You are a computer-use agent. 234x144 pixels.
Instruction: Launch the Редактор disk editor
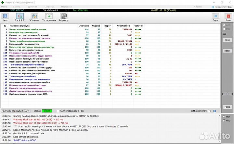pyautogui.click(x=63, y=17)
